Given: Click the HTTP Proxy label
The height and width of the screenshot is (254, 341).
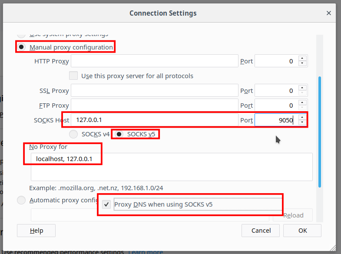Looking at the screenshot, I should click(52, 61).
